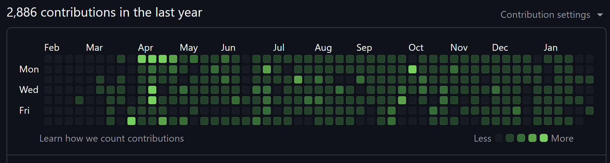Click the Less legend label
The height and width of the screenshot is (163, 610).
pyautogui.click(x=483, y=138)
